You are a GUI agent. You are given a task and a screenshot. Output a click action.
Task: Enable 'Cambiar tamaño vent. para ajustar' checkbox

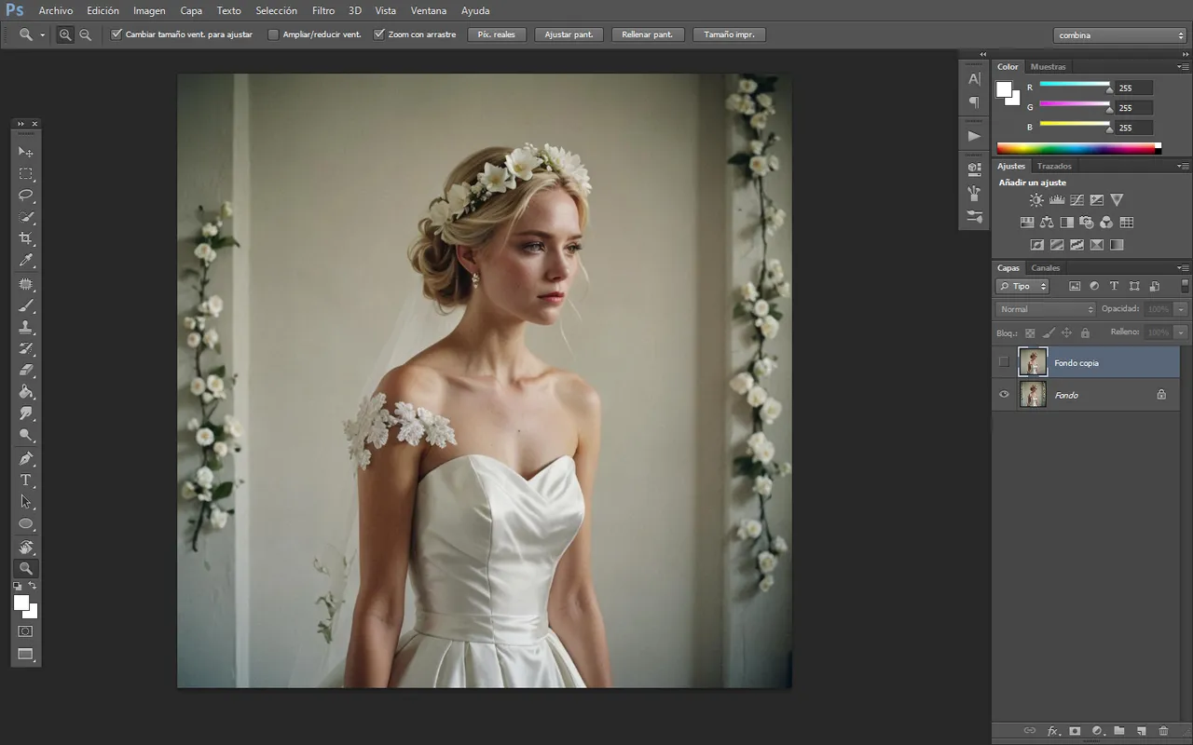pyautogui.click(x=117, y=34)
